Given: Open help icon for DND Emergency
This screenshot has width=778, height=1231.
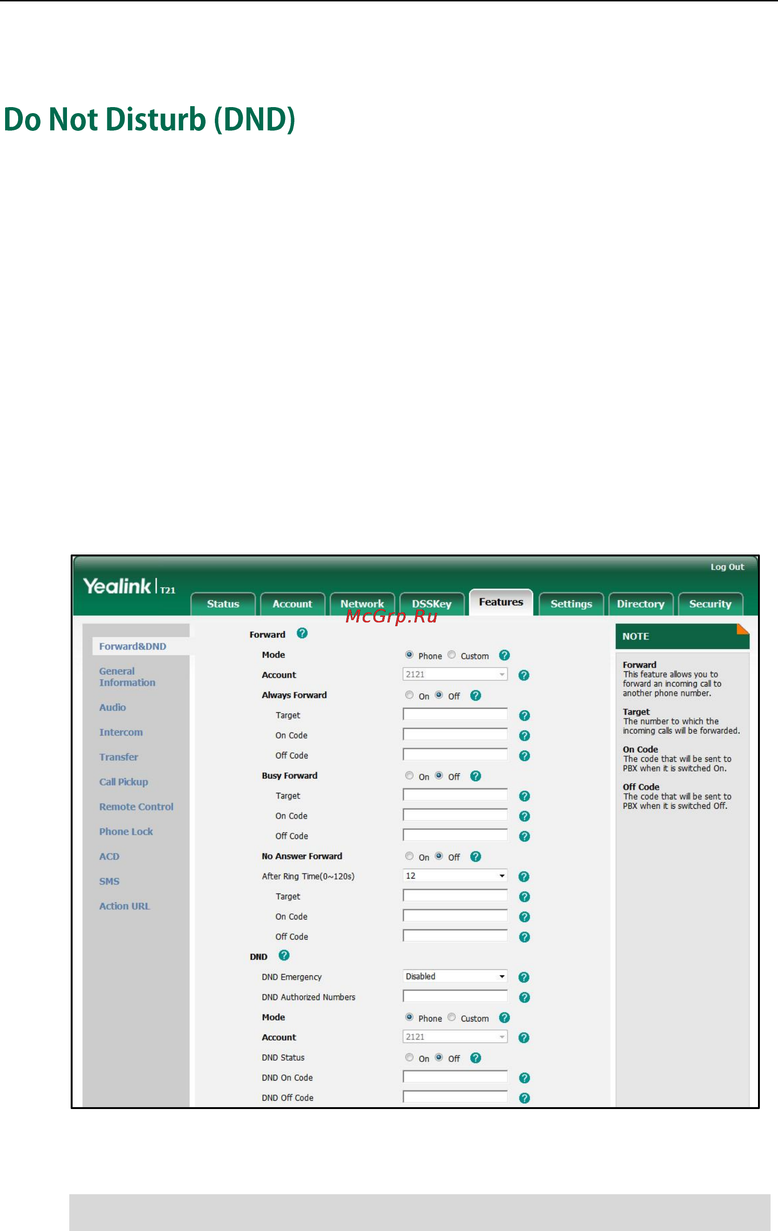Looking at the screenshot, I should [x=523, y=977].
